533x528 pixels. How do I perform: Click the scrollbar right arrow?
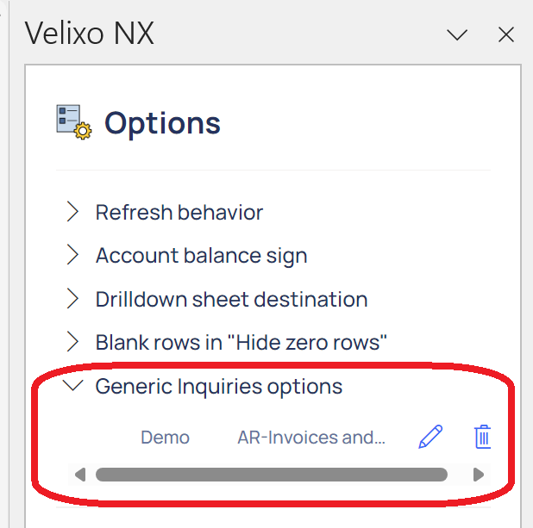[x=479, y=475]
